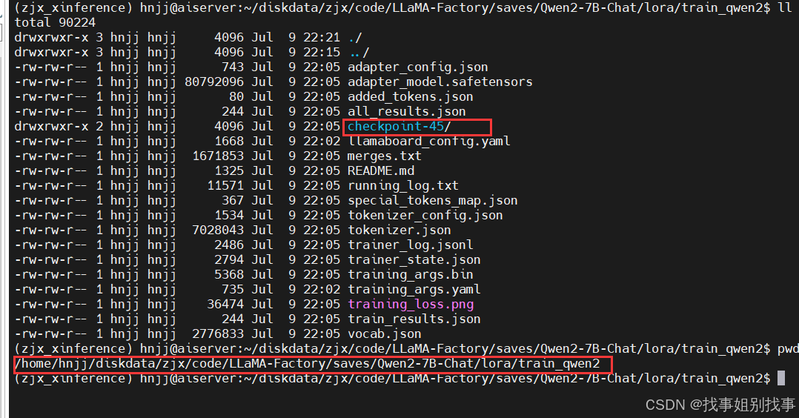Click the file size 2486 of trainer_log.jsonl
This screenshot has height=418, width=799.
point(229,245)
